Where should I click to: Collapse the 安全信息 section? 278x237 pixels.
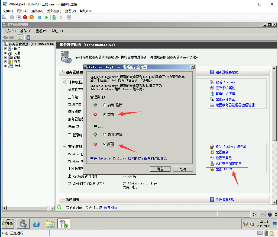coord(65,146)
